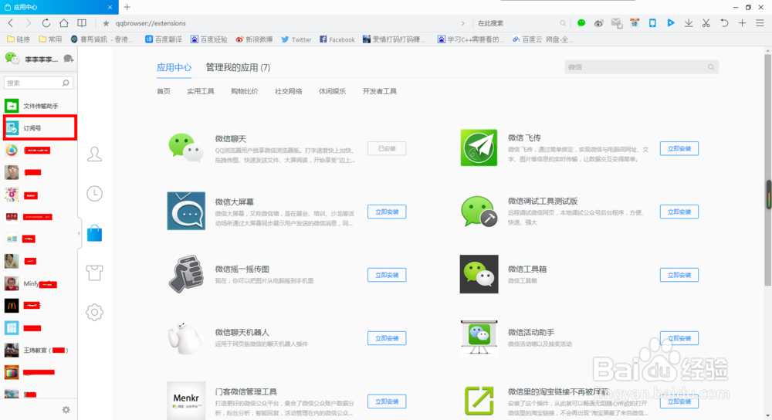This screenshot has height=420, width=772.
Task: Open downloads with the download arrow icon
Action: 689,23
